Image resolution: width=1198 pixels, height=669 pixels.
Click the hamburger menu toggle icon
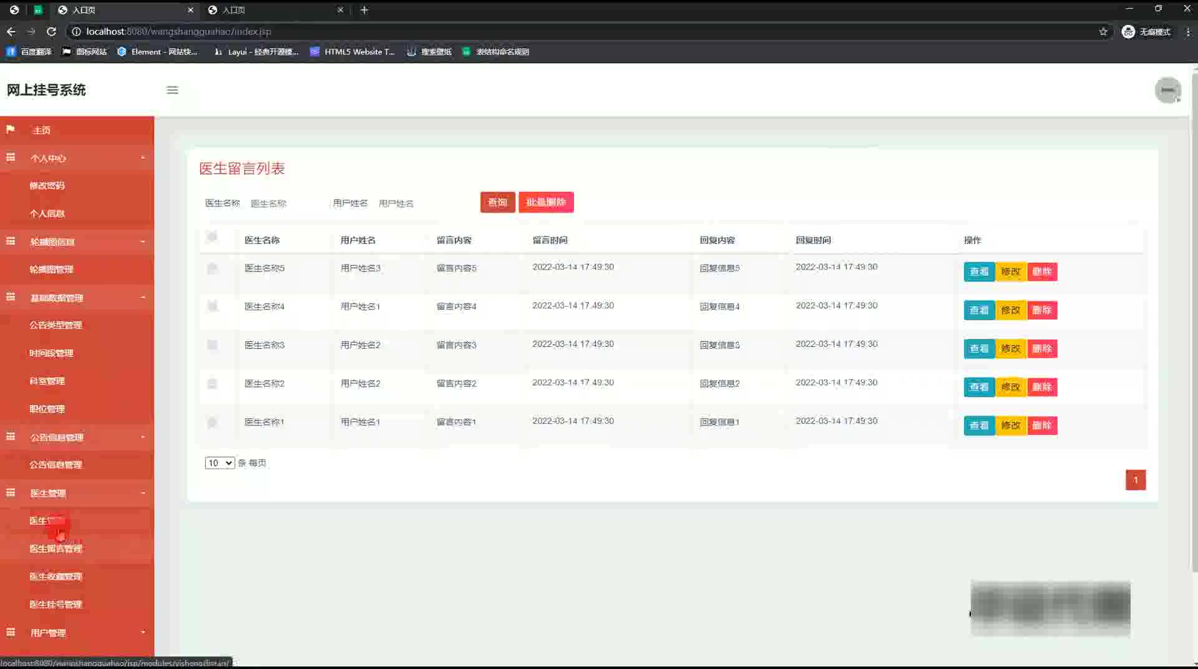pyautogui.click(x=172, y=90)
